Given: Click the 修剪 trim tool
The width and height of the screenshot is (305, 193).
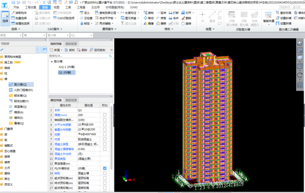Looking at the screenshot, I should pyautogui.click(x=161, y=18).
